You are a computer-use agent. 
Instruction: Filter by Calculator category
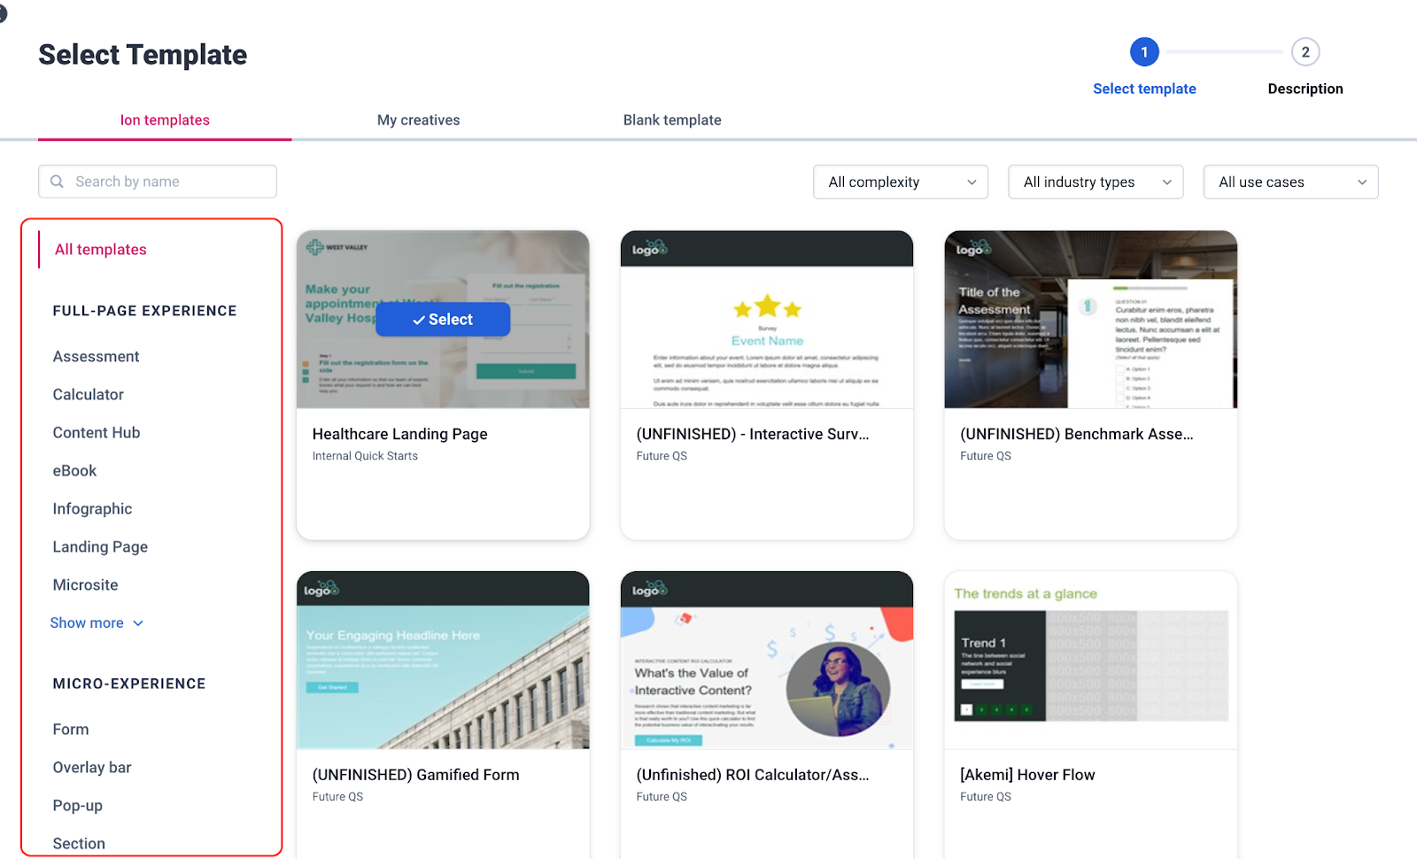click(88, 394)
